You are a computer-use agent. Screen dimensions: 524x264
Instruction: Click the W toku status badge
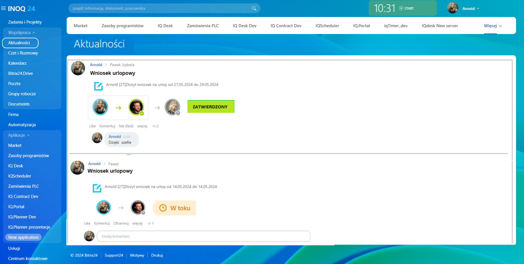click(x=175, y=208)
